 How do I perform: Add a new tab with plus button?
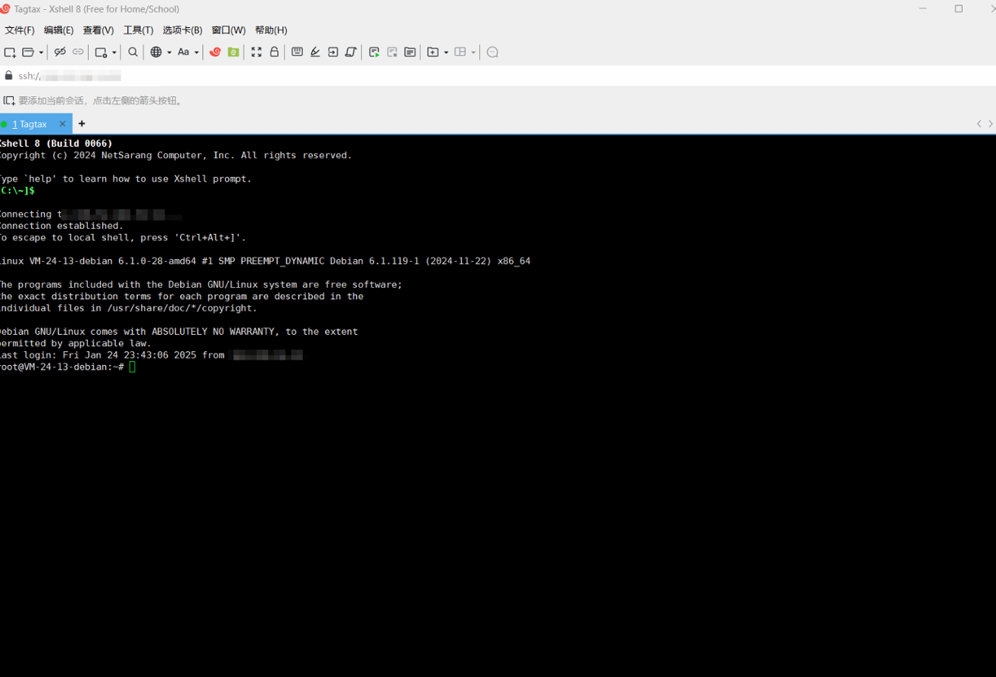click(82, 124)
